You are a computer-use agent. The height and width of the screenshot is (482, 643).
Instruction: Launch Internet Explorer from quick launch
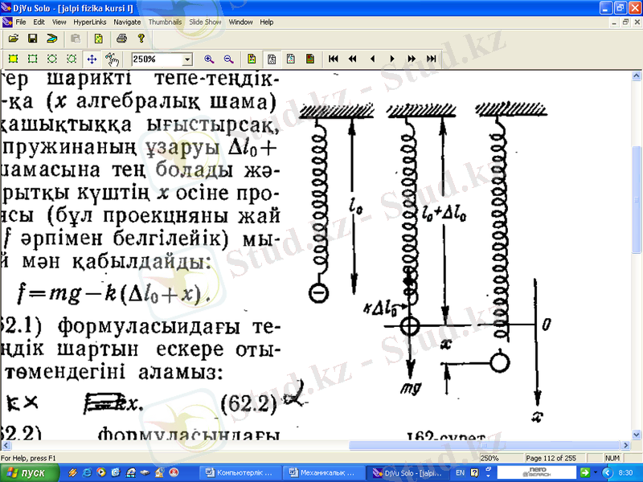pos(87,473)
